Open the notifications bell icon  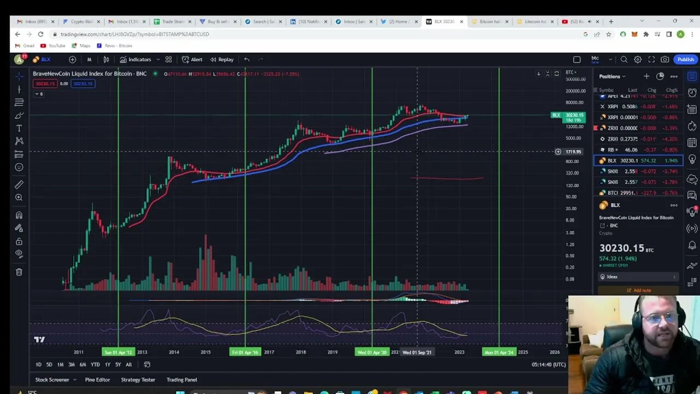692,245
